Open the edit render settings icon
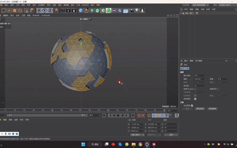This screenshot has height=148, width=237. pyautogui.click(x=73, y=11)
